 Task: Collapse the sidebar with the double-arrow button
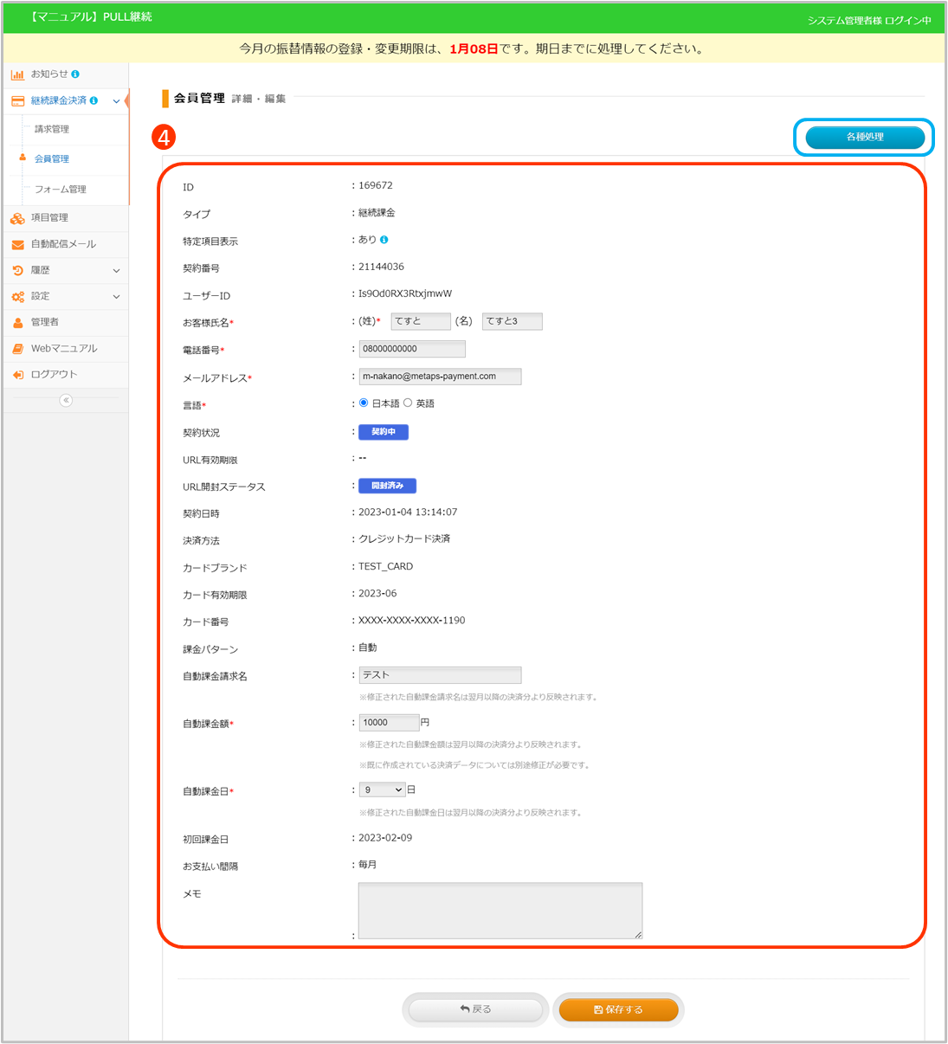coord(66,400)
